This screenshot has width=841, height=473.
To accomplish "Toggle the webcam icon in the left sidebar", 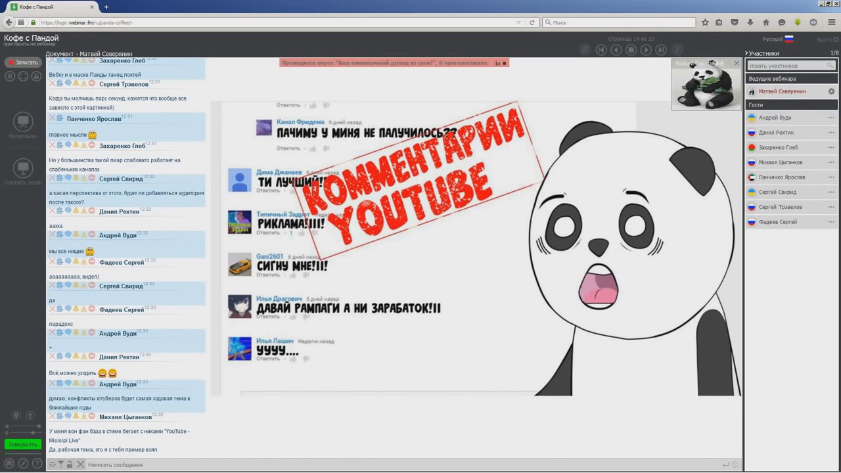I will 16,415.
